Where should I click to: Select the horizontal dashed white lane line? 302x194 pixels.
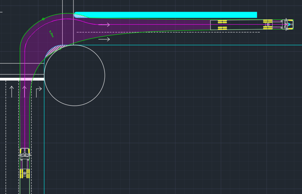click(x=169, y=32)
